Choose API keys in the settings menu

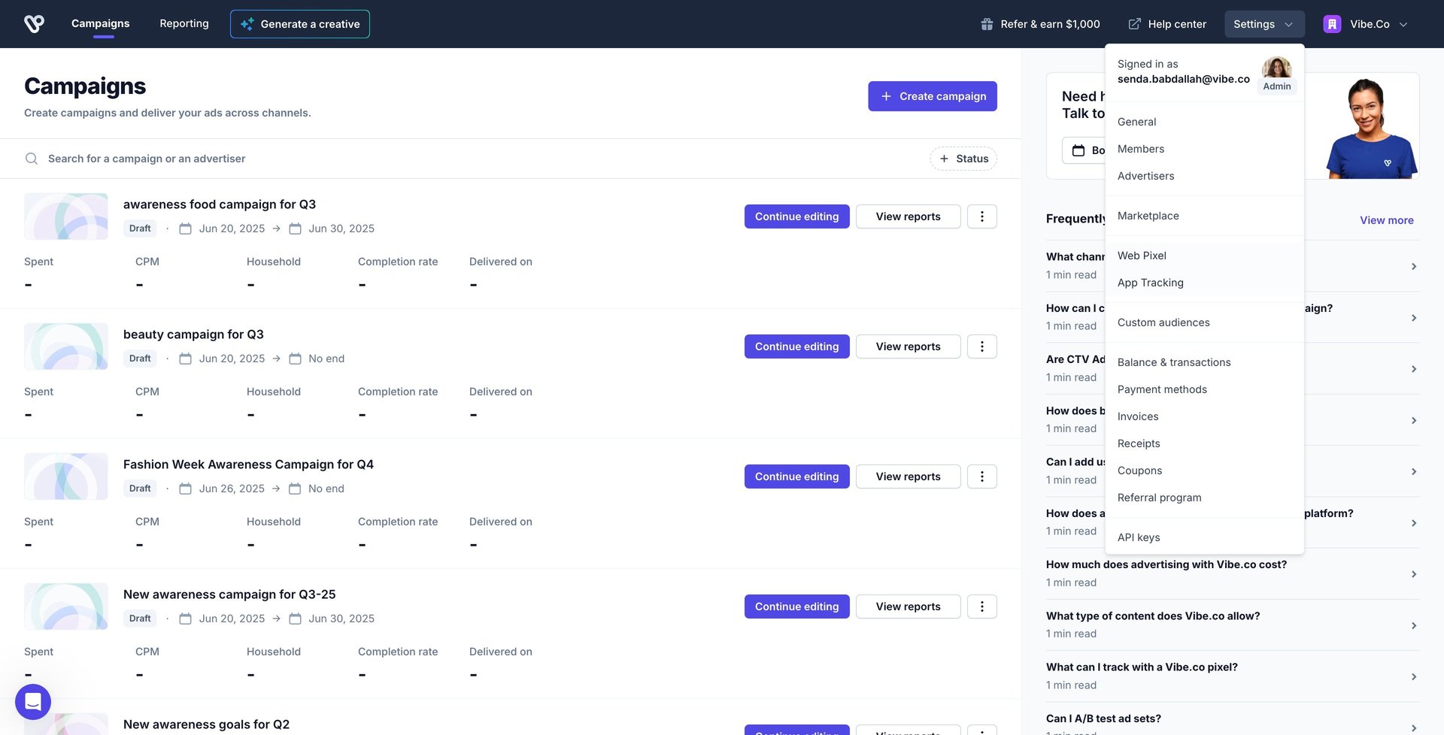[1139, 537]
